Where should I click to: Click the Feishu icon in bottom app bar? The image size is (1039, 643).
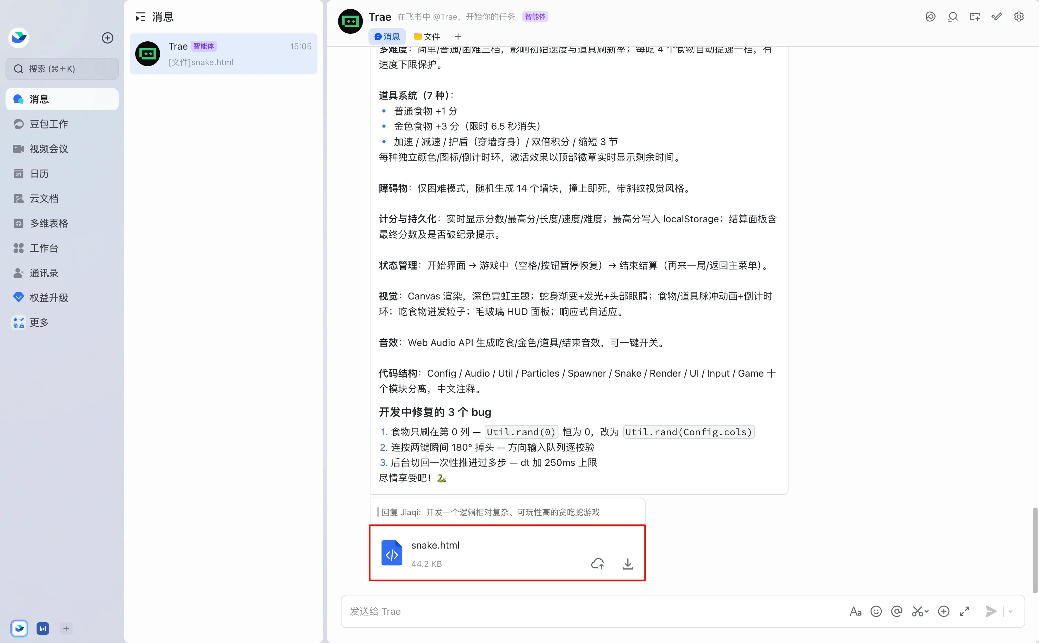coord(19,629)
